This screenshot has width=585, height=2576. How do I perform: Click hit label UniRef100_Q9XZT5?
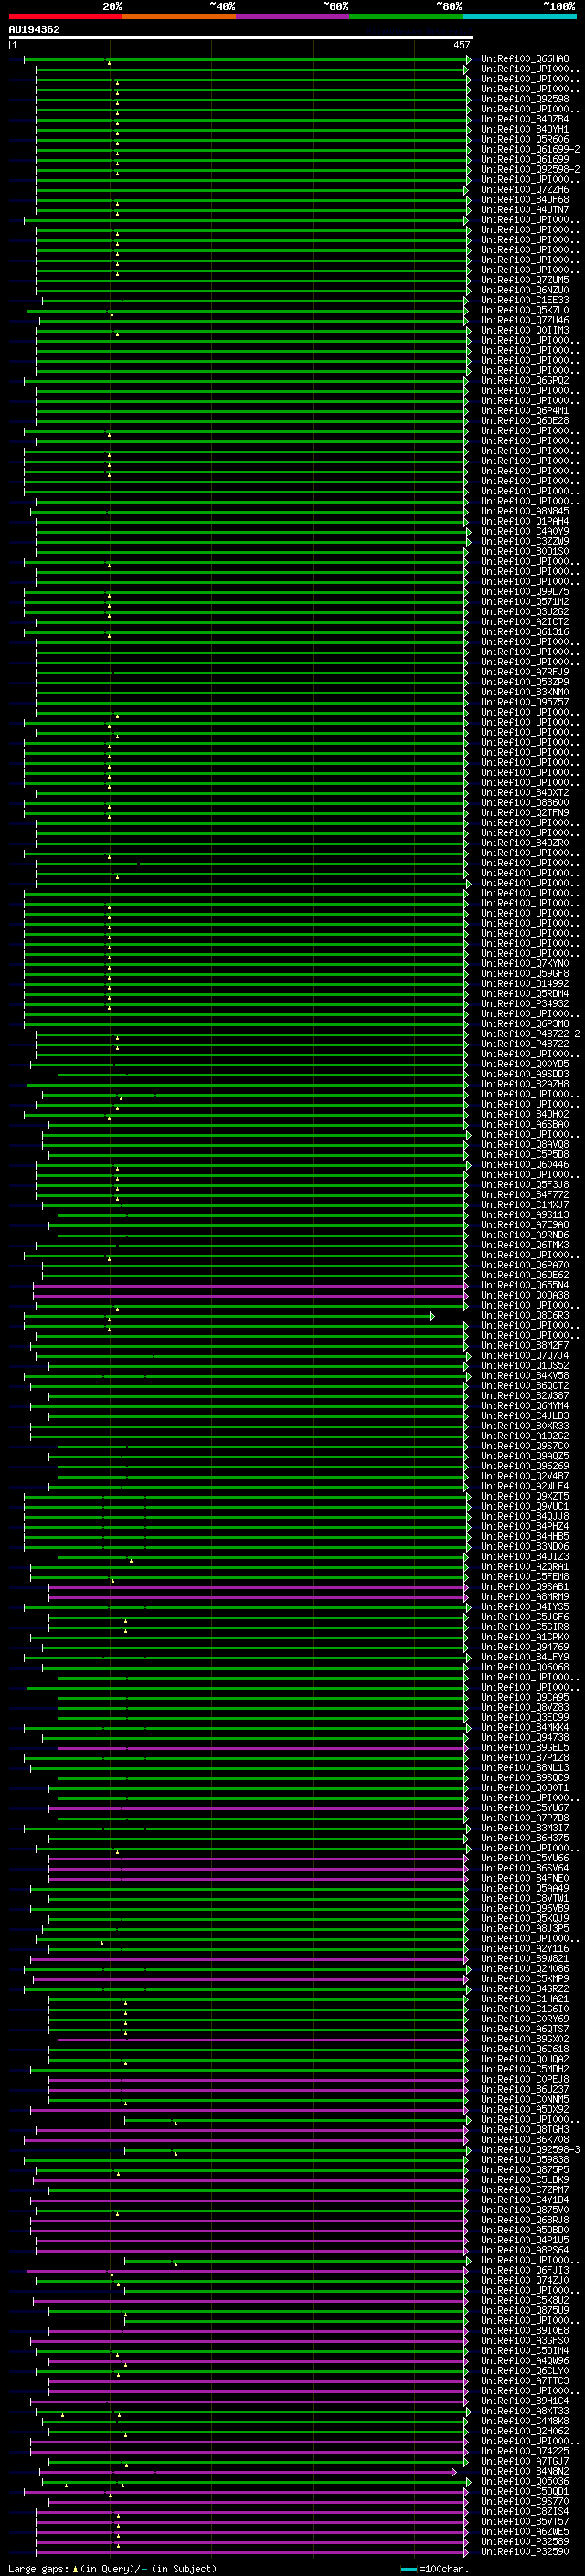click(x=524, y=1496)
